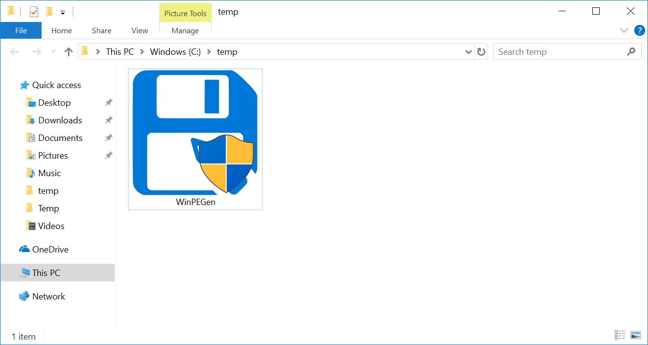Click the New Folder icon in title bar
The height and width of the screenshot is (345, 648).
[x=49, y=12]
